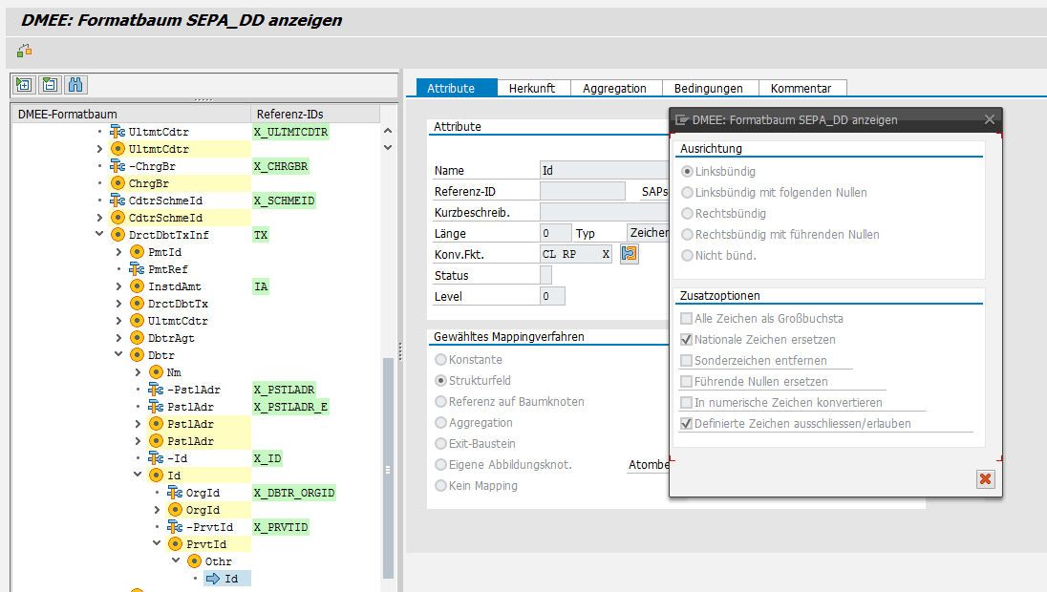
Task: Select the arrow icon of the Id leaf node
Action: [x=213, y=579]
